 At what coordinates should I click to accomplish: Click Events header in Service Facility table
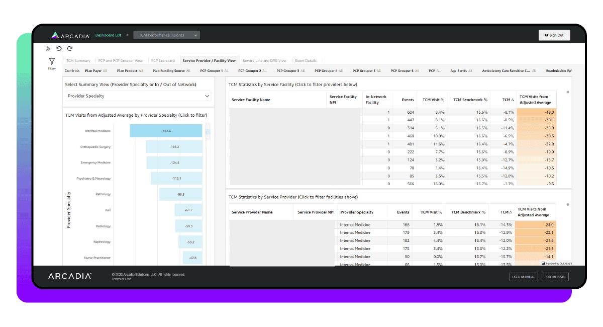408,100
